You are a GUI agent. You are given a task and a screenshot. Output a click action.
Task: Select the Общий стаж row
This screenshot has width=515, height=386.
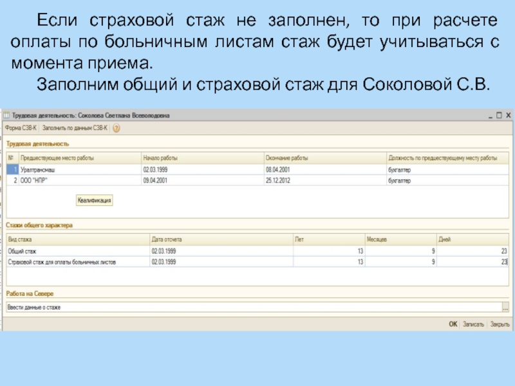[77, 250]
